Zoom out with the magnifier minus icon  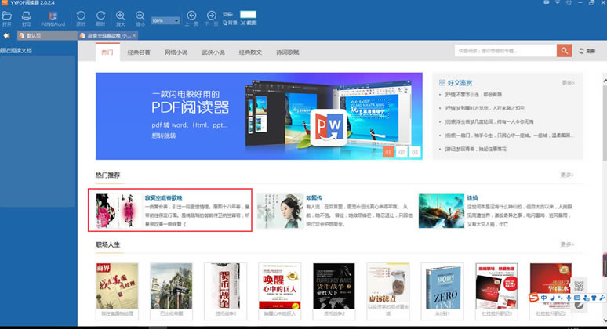pyautogui.click(x=140, y=18)
